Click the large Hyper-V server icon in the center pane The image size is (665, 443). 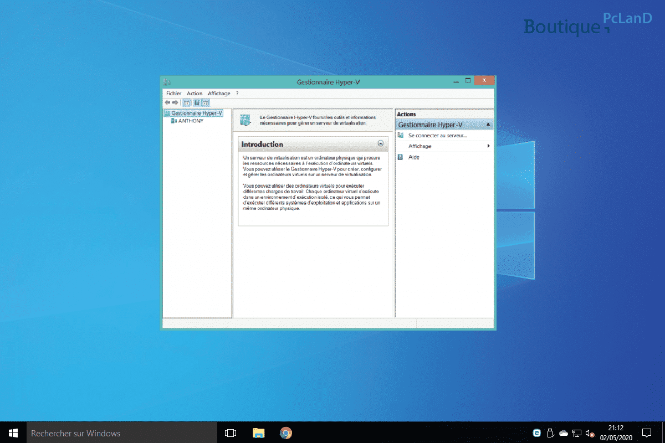click(x=245, y=120)
